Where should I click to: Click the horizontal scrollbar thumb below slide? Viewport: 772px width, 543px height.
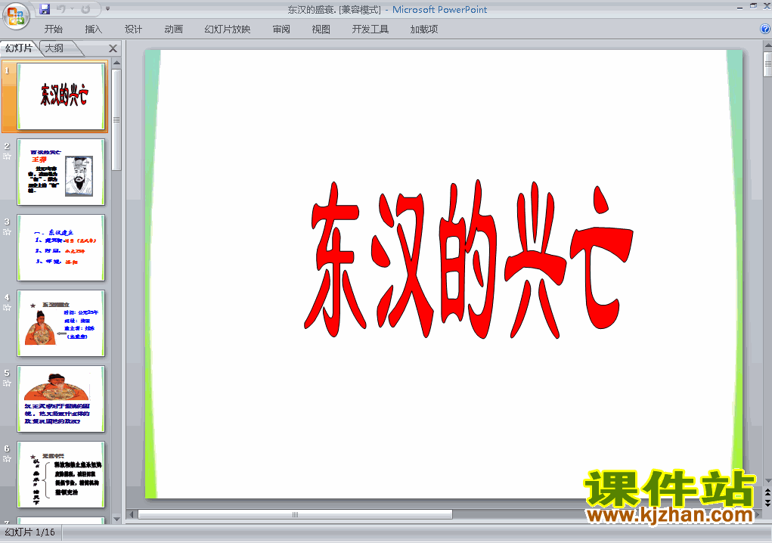(295, 514)
